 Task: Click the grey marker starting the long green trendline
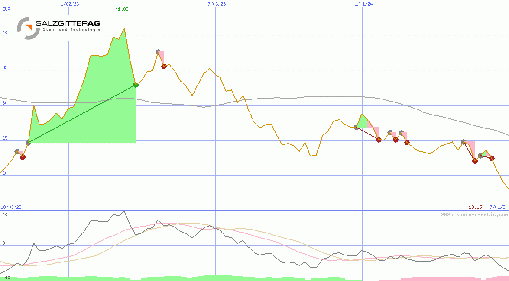pos(28,143)
